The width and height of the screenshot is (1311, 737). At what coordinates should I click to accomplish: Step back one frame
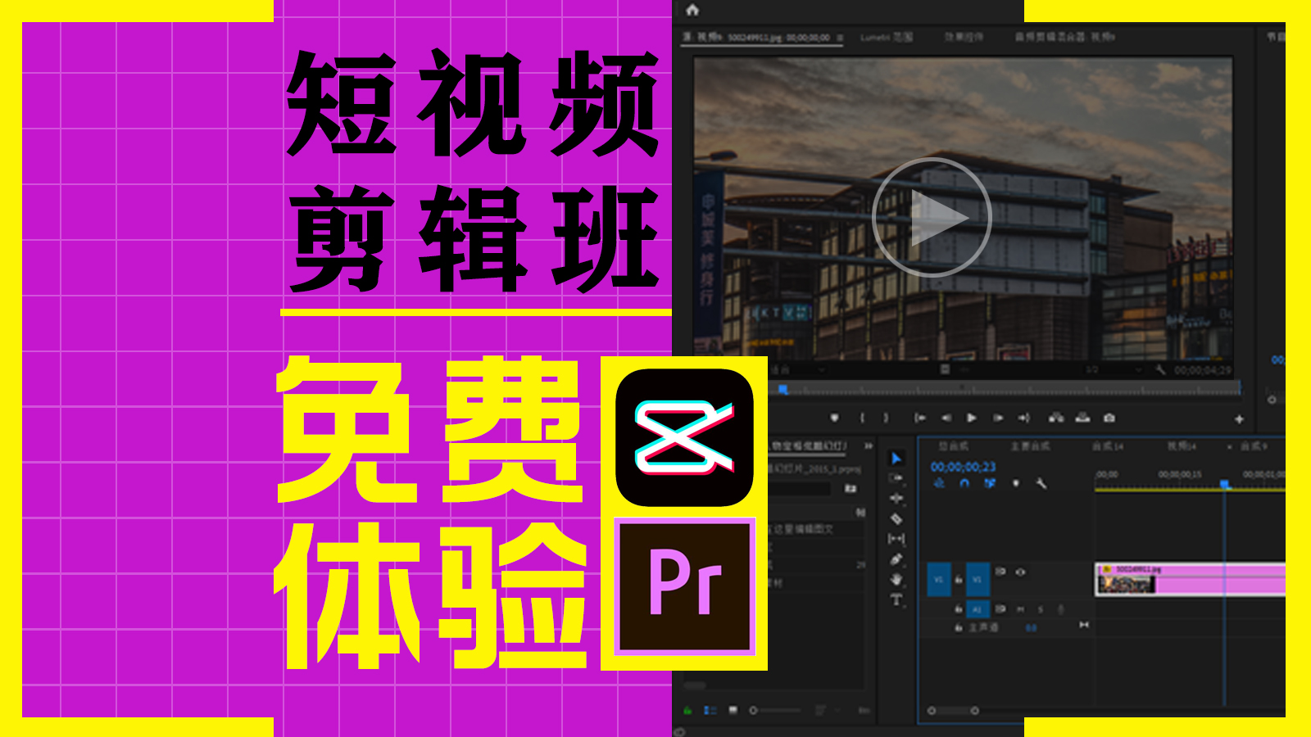(946, 418)
